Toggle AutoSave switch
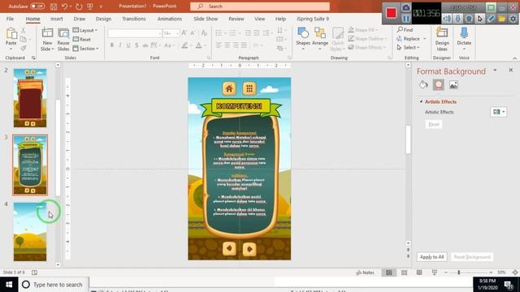 point(37,6)
